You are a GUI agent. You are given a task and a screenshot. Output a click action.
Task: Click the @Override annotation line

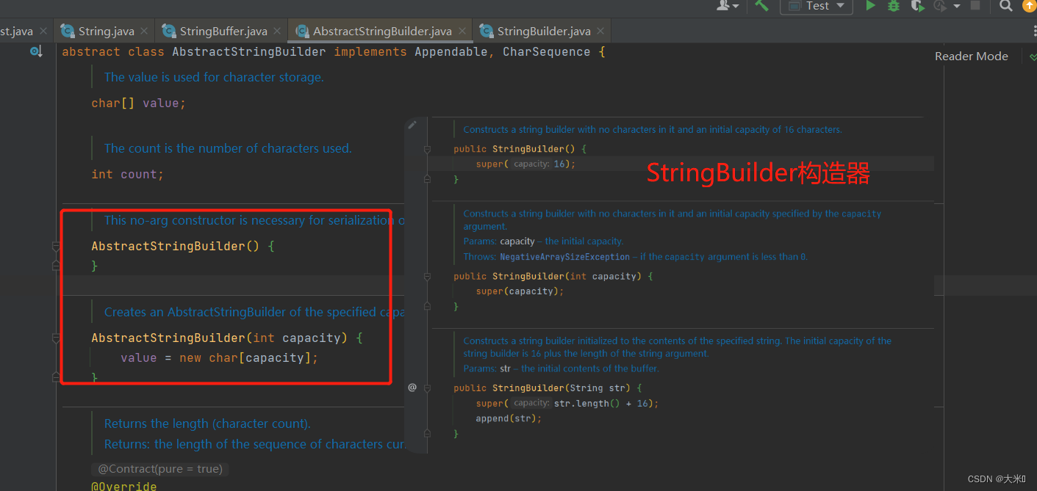coord(123,486)
